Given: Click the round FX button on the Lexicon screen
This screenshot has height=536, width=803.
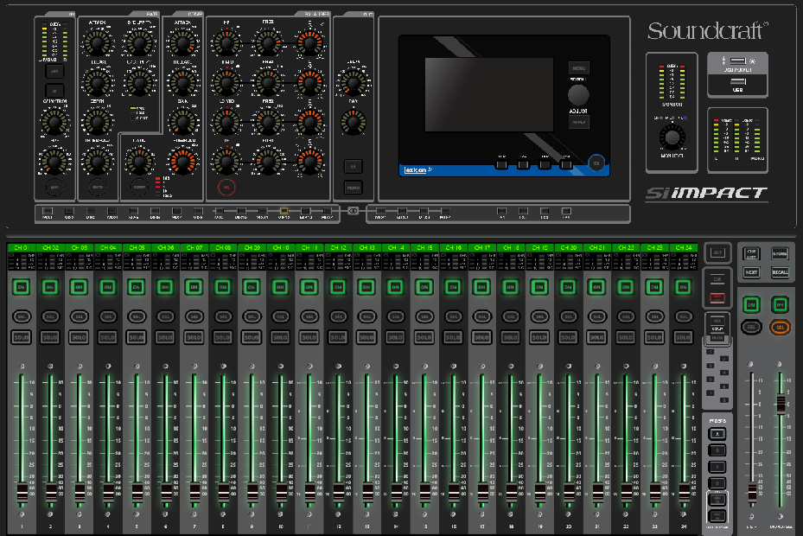Looking at the screenshot, I should click(596, 163).
